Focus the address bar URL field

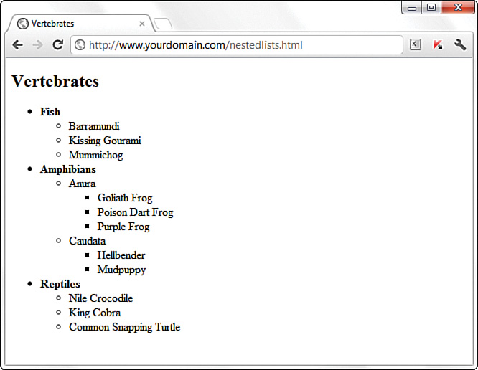point(237,45)
